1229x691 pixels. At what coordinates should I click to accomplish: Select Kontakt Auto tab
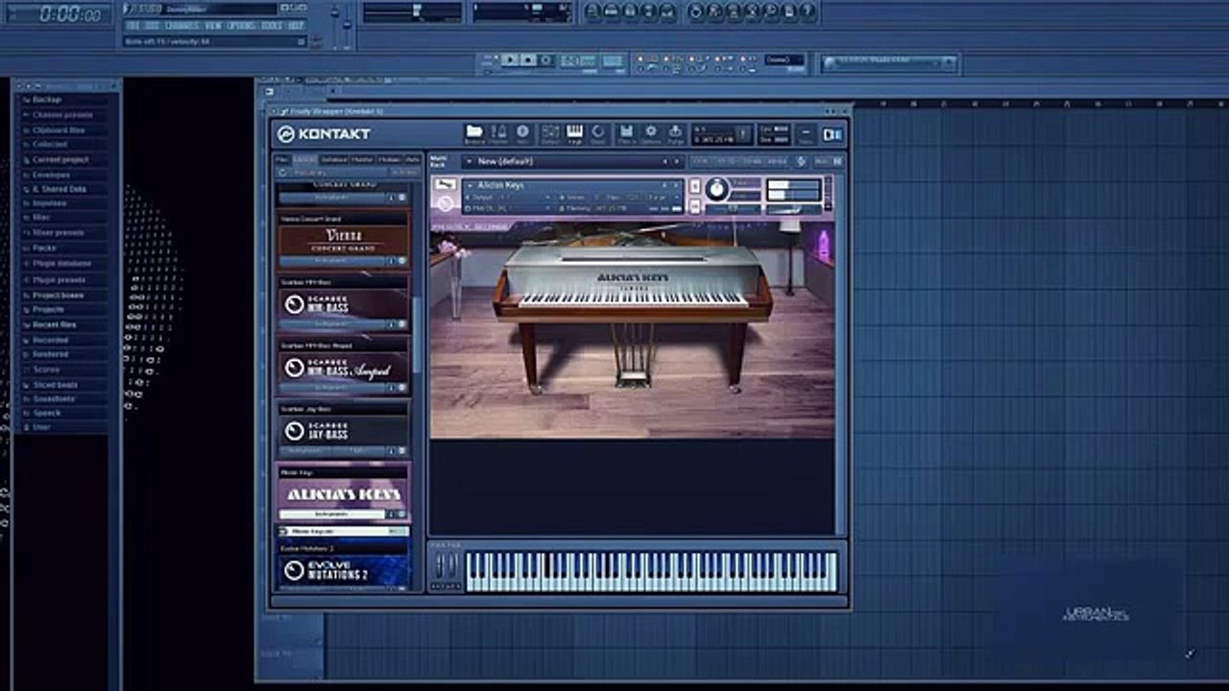[x=412, y=159]
